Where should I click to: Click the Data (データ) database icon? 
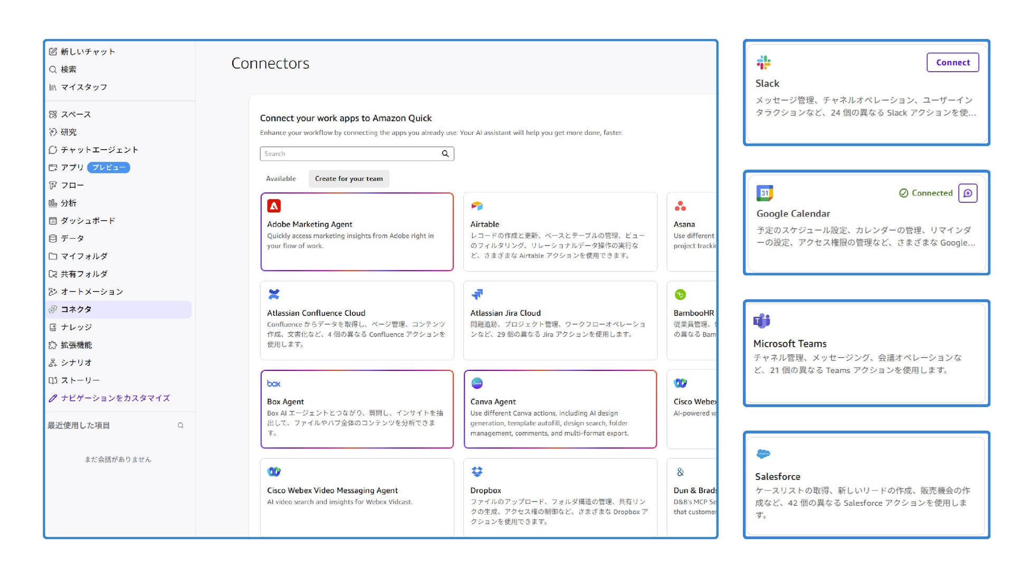pos(53,239)
